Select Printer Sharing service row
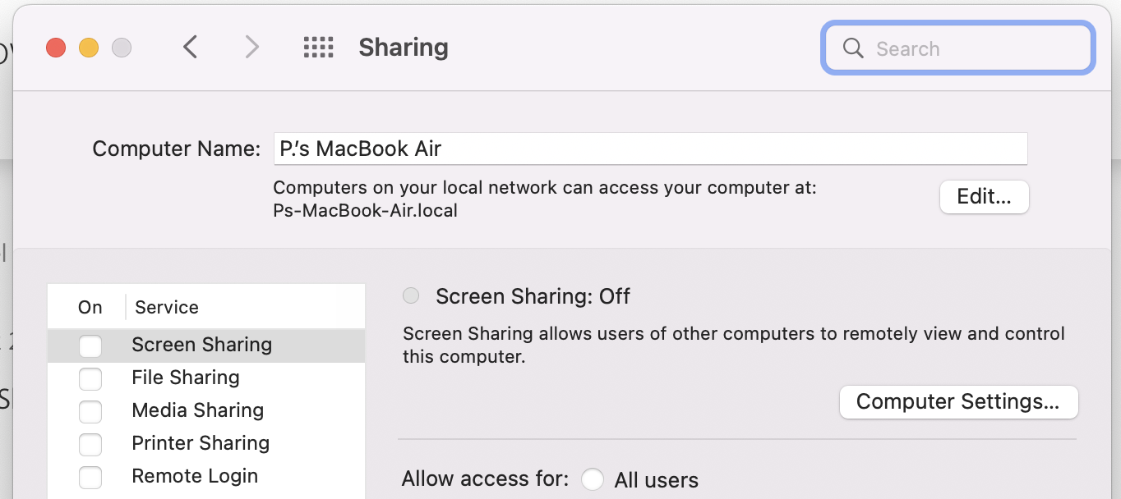Viewport: 1121px width, 499px height. pos(201,443)
